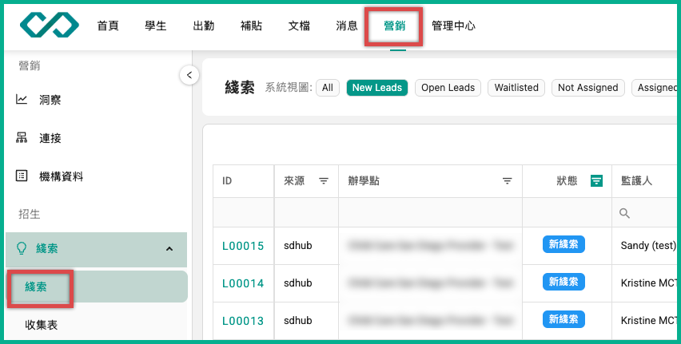Select the New Leads view

tap(377, 88)
